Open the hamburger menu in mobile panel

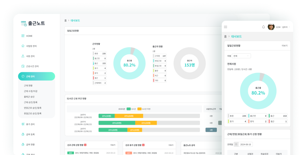pyautogui.click(x=226, y=27)
